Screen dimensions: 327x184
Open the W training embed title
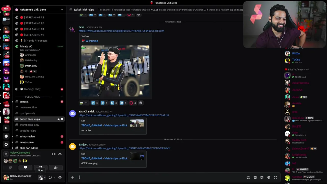[92, 41]
